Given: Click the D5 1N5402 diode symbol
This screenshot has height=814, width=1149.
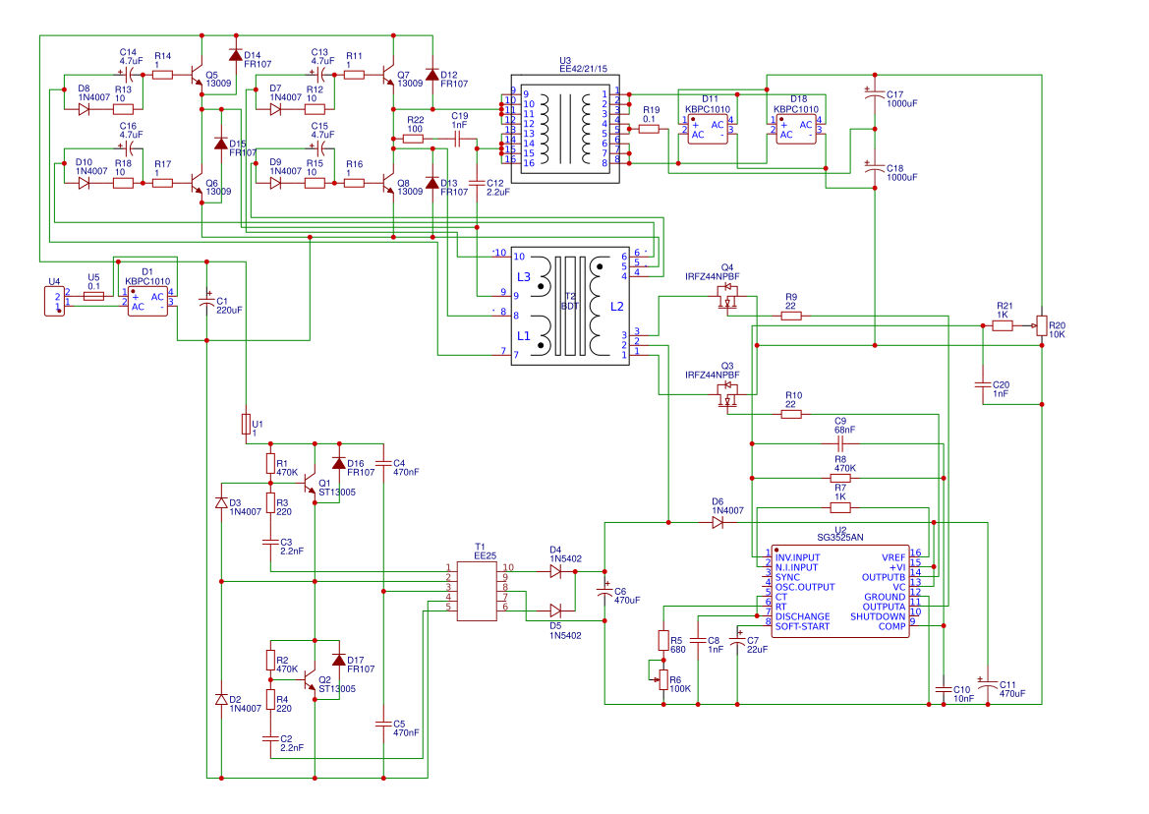Looking at the screenshot, I should [555, 611].
